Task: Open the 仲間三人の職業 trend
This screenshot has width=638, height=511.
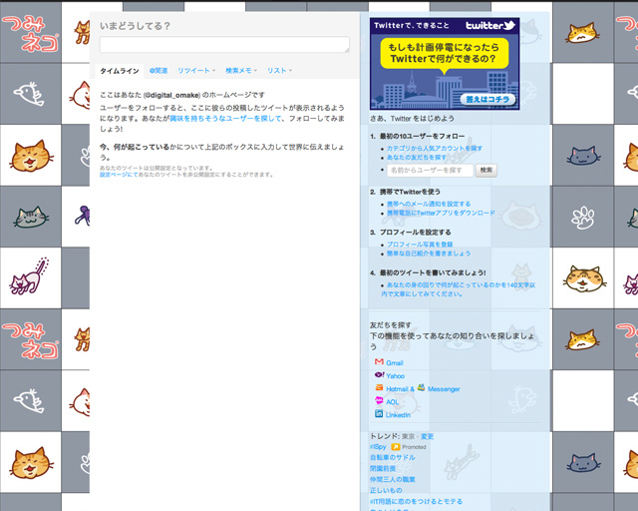Action: 392,479
